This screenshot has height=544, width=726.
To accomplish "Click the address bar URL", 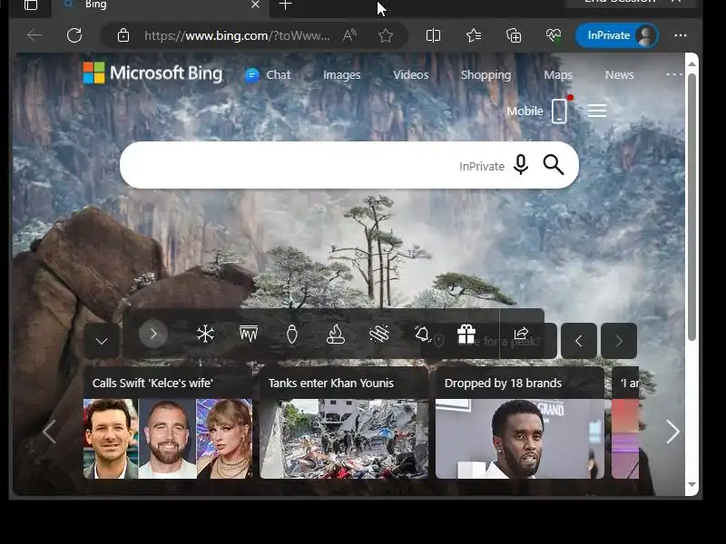I will [237, 35].
